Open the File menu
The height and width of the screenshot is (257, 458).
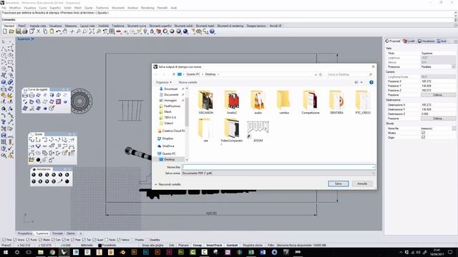pos(4,8)
